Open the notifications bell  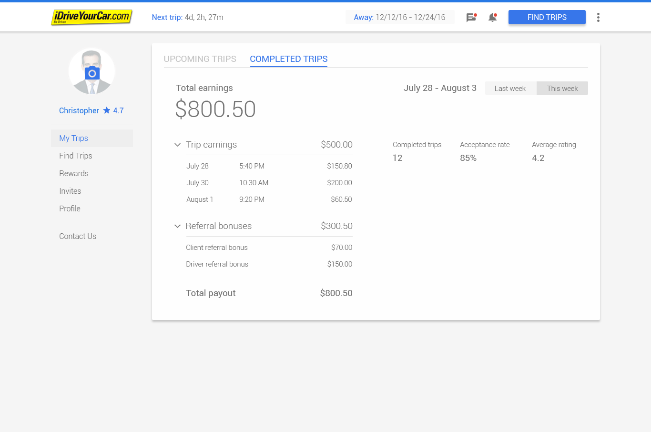pyautogui.click(x=492, y=18)
